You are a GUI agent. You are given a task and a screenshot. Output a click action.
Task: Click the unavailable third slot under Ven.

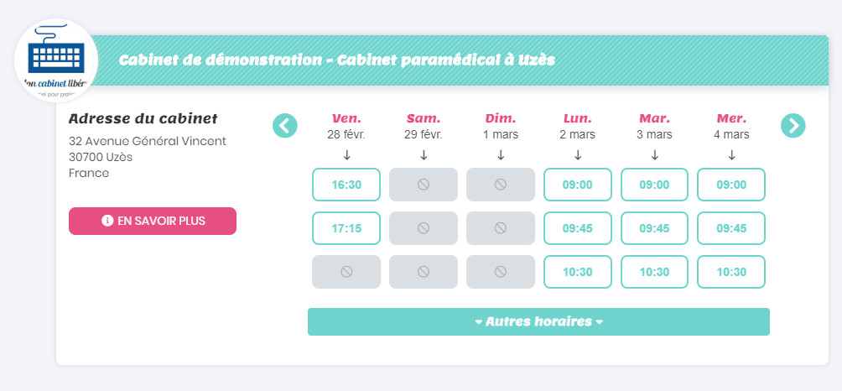tap(346, 272)
